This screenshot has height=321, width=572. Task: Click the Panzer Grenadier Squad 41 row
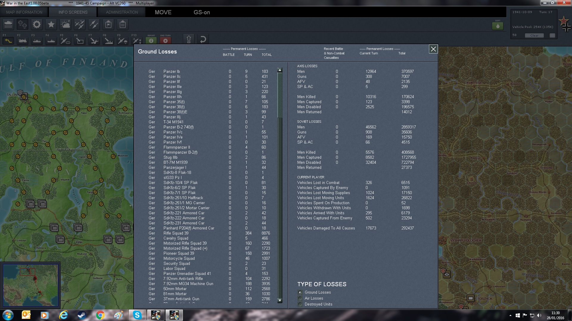point(209,274)
